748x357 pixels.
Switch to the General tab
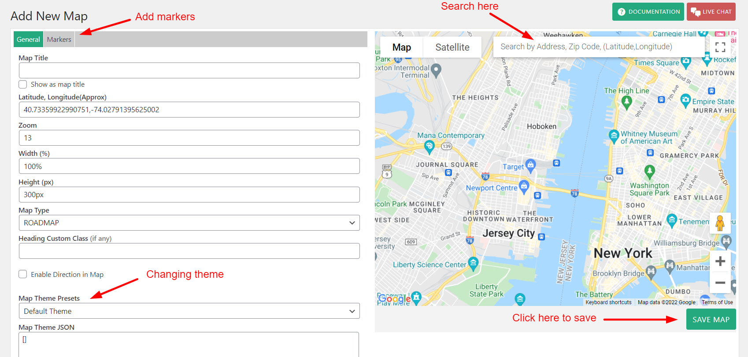point(28,39)
